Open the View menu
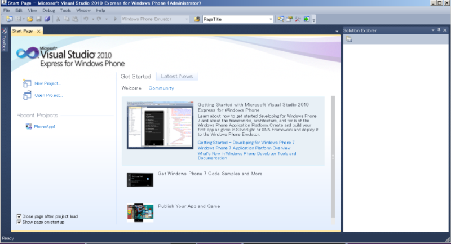 (32, 11)
